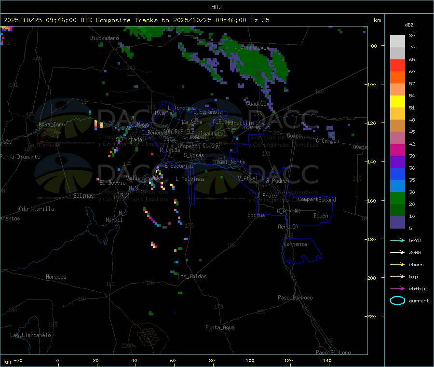Click the J_Prats map label
The image size is (434, 367).
click(267, 196)
